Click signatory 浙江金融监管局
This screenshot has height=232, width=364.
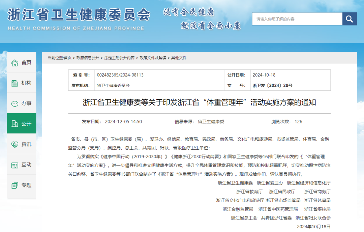(x=238, y=209)
